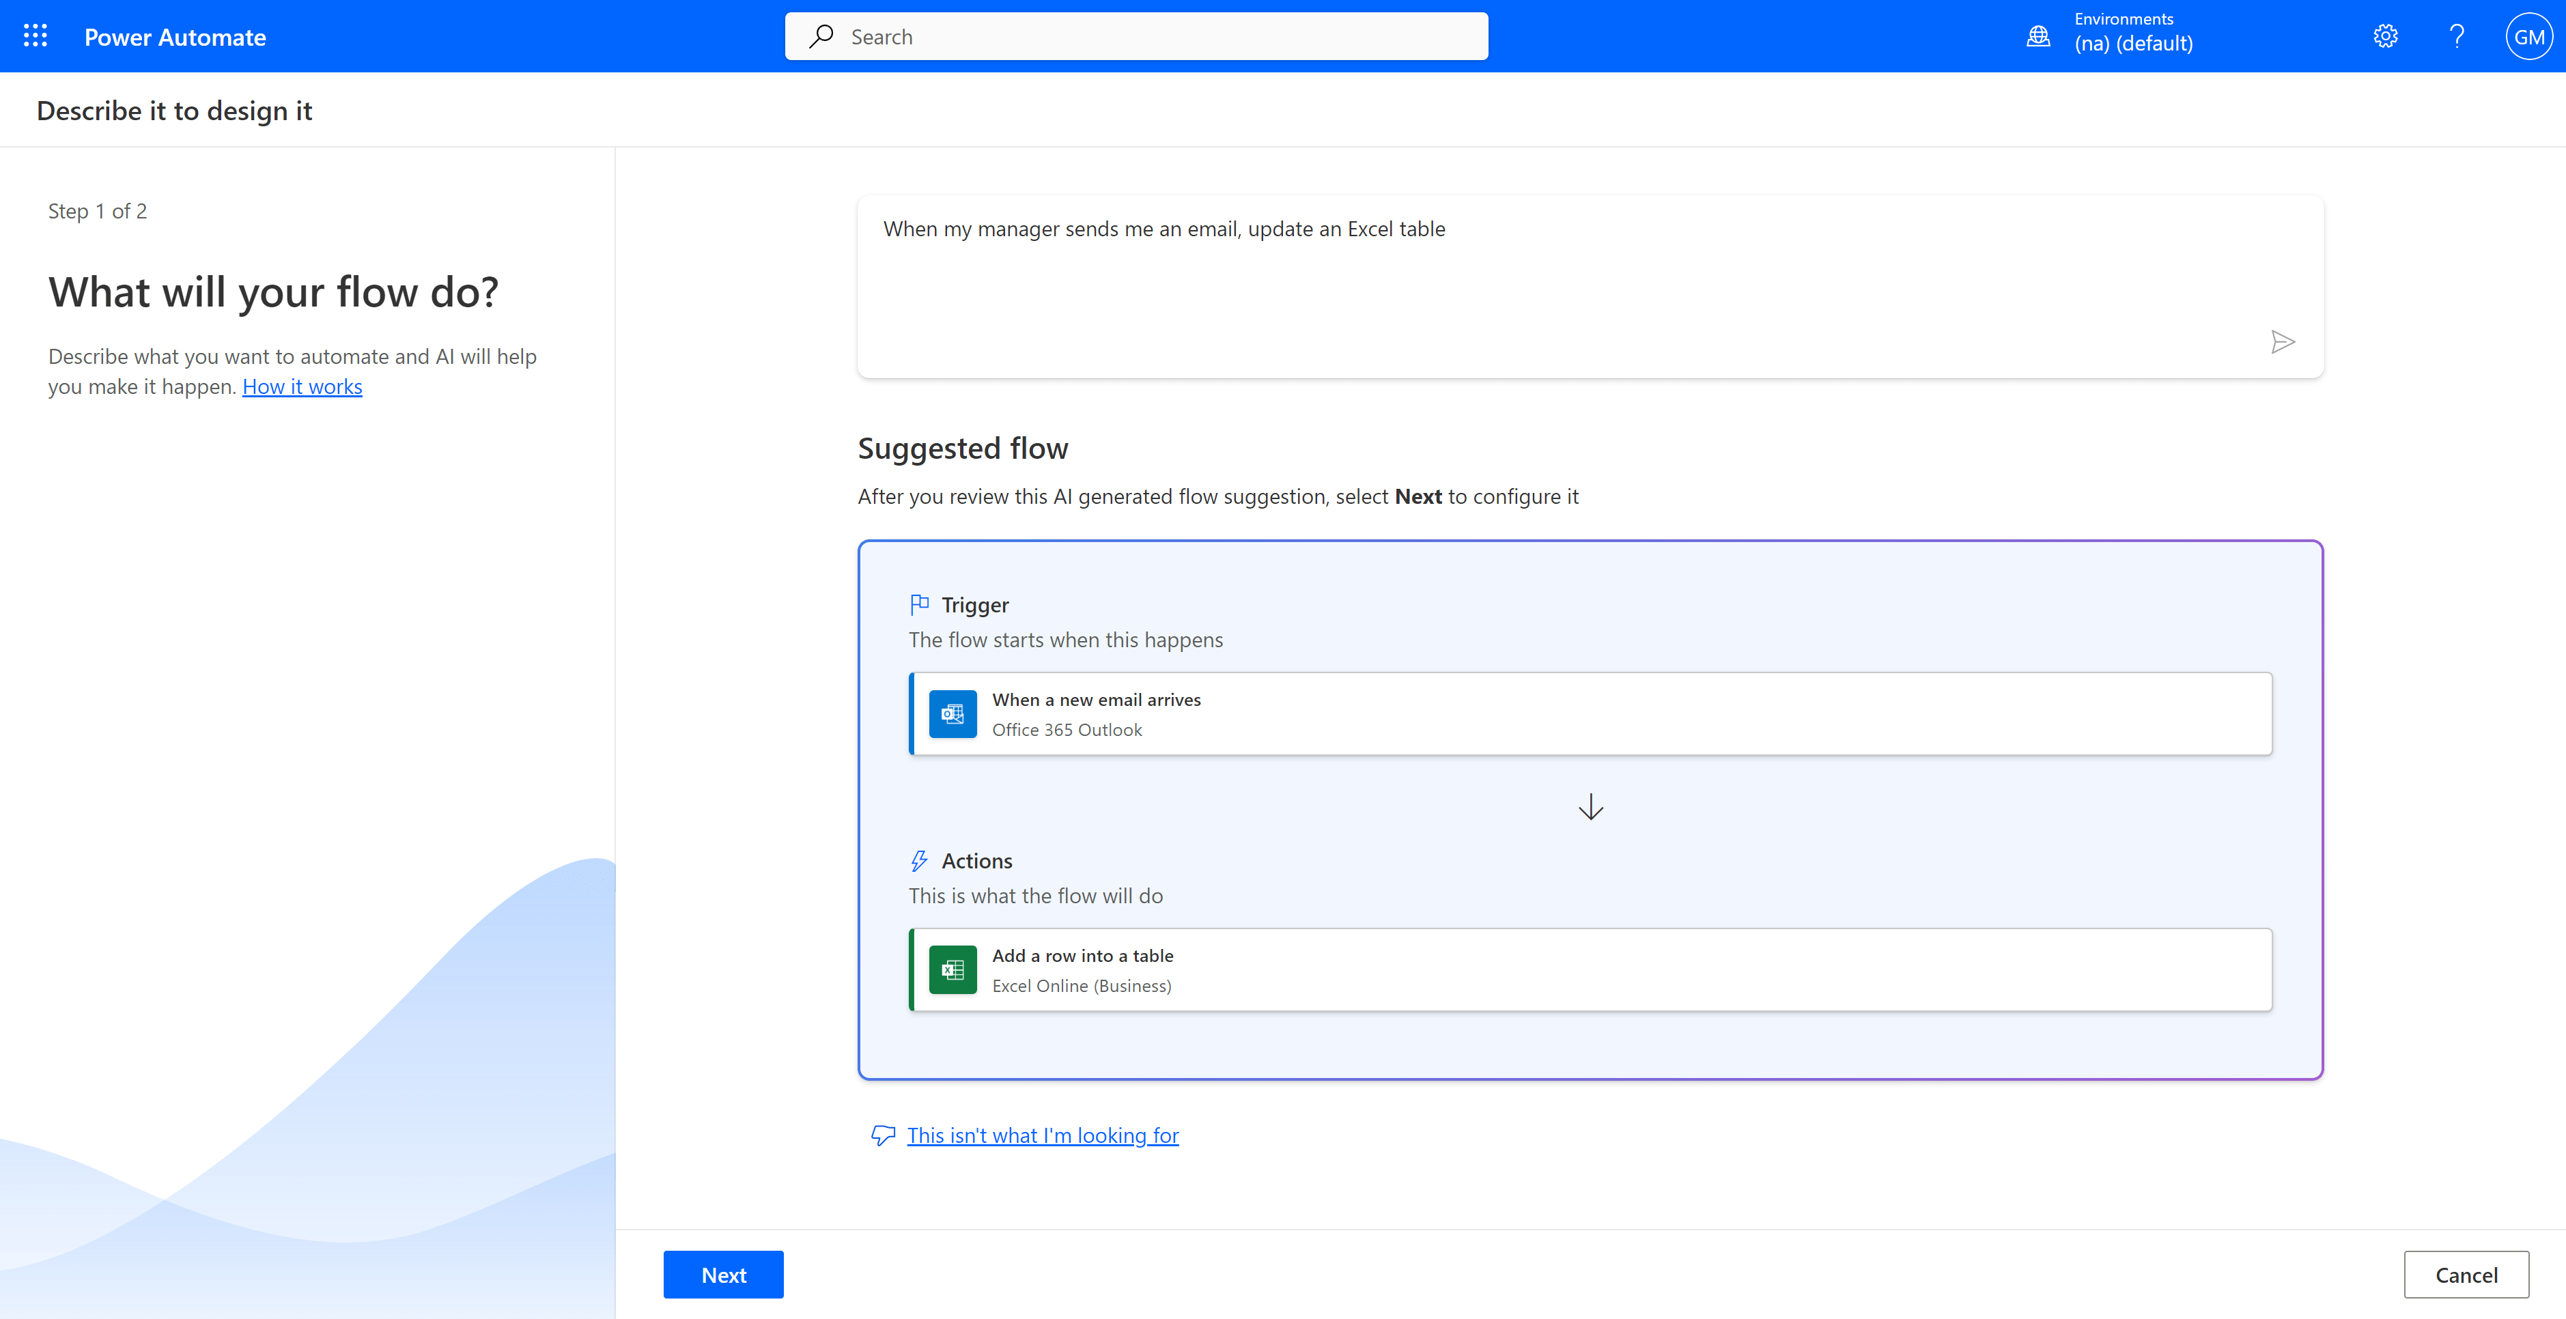The height and width of the screenshot is (1319, 2566).
Task: Click the Trigger flag icon
Action: coord(920,605)
